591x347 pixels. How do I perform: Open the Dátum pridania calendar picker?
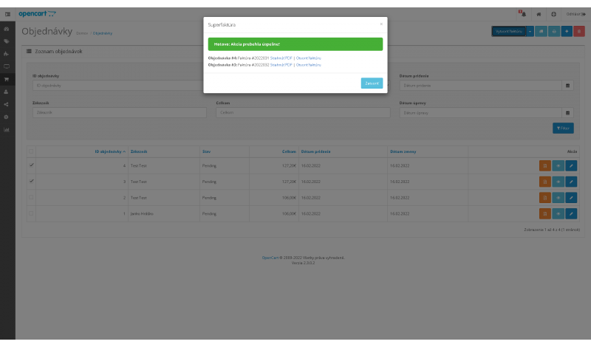point(568,86)
